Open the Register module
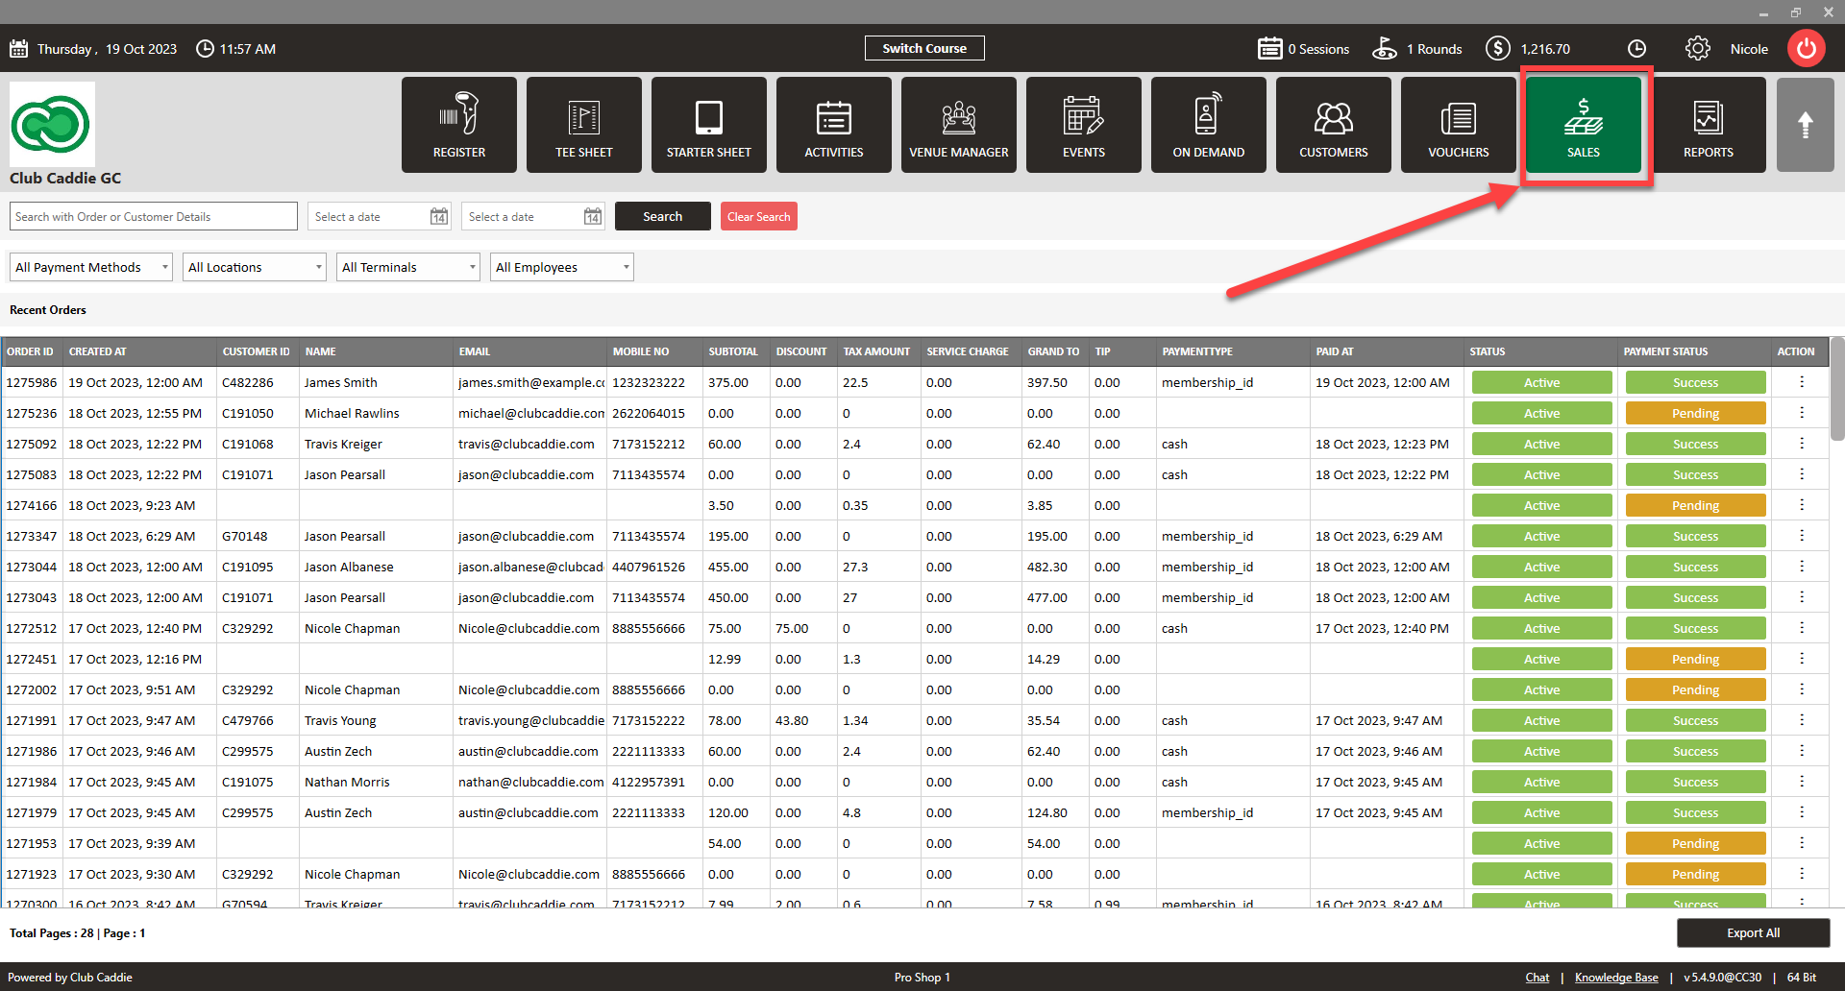 (459, 125)
